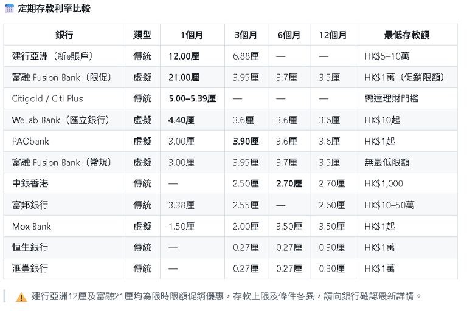Select the 類型 column header
The image size is (467, 311).
pos(142,35)
